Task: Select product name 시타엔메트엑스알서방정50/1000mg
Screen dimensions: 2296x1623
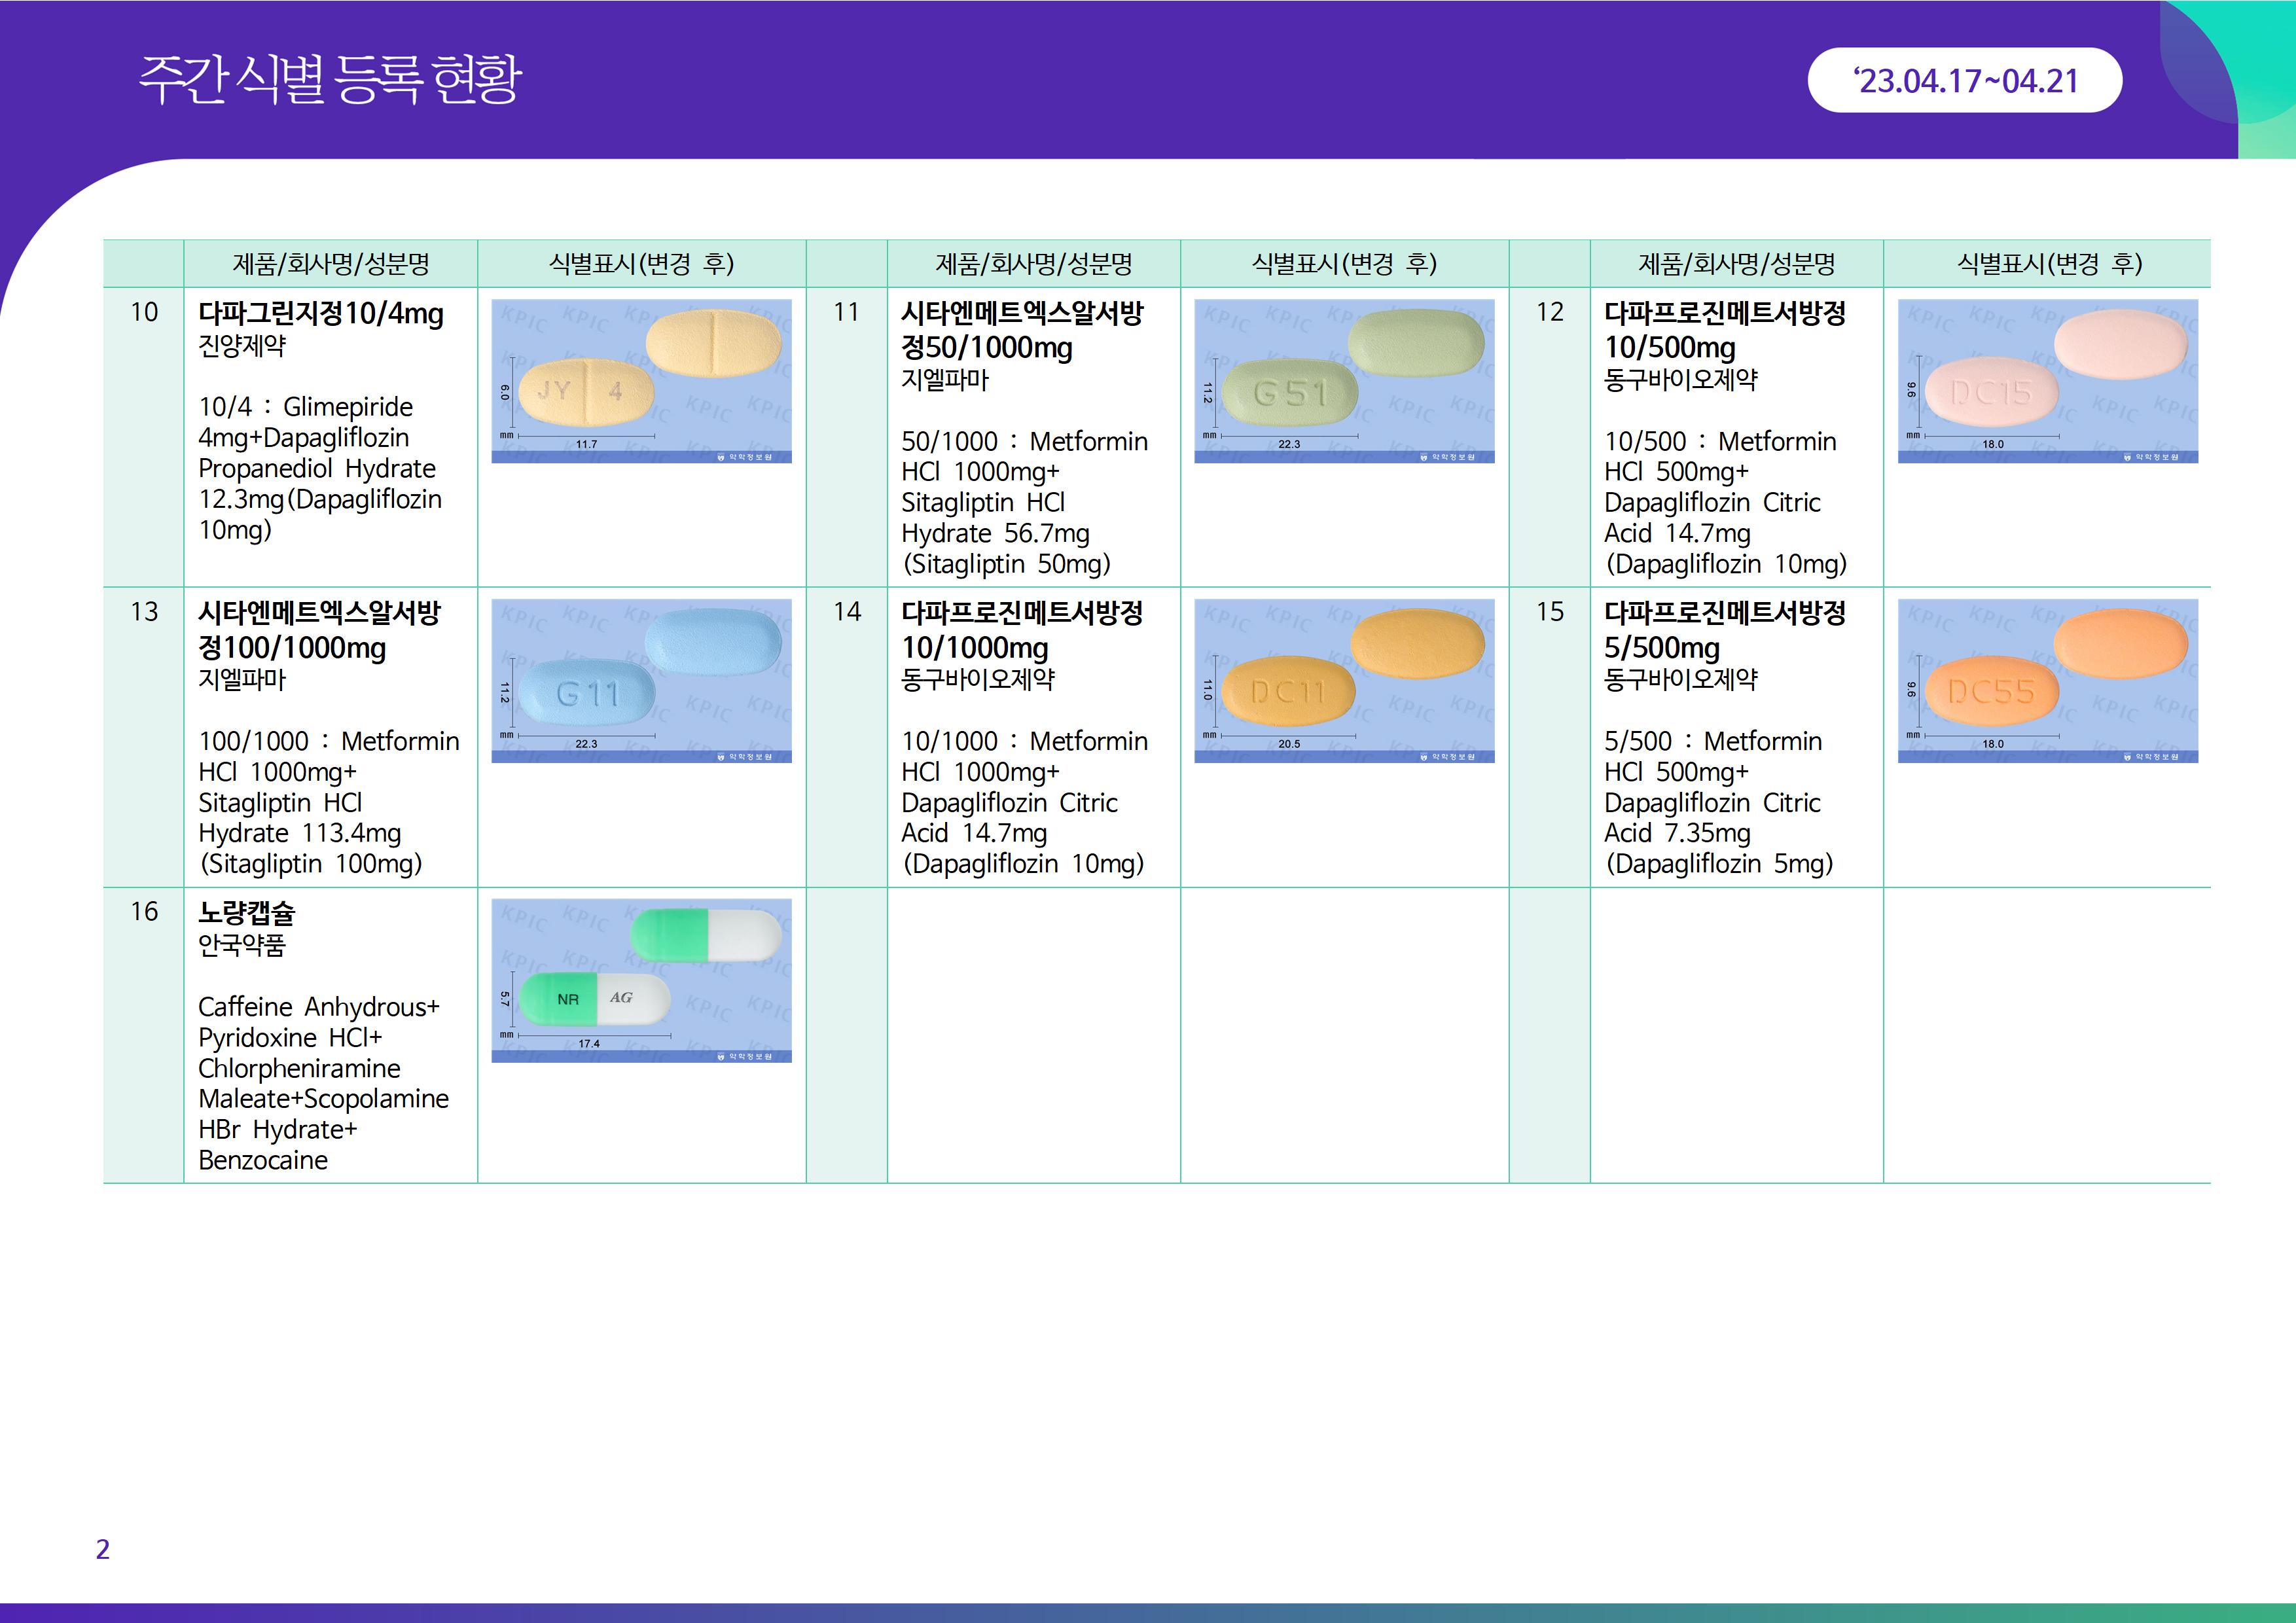Action: point(1021,330)
